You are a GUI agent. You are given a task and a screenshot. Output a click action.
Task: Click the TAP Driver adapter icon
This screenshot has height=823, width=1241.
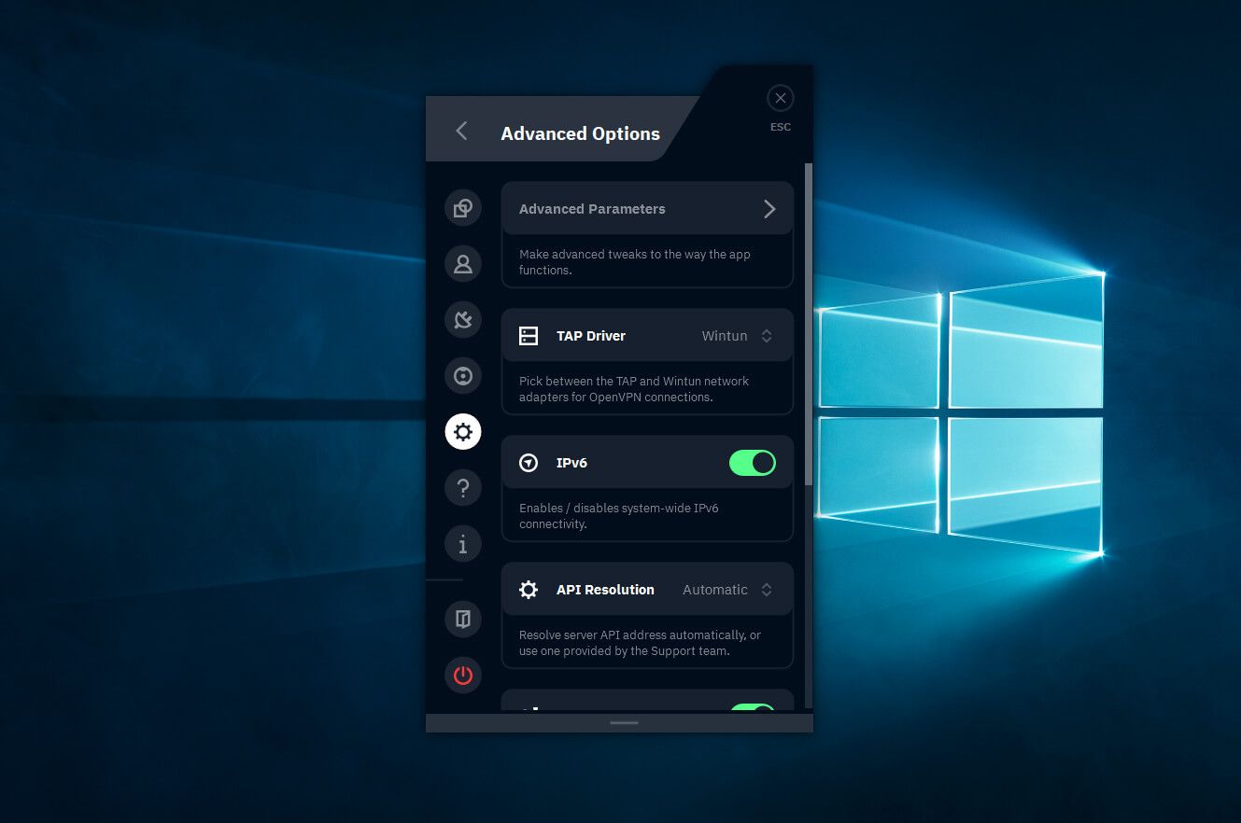pos(529,336)
